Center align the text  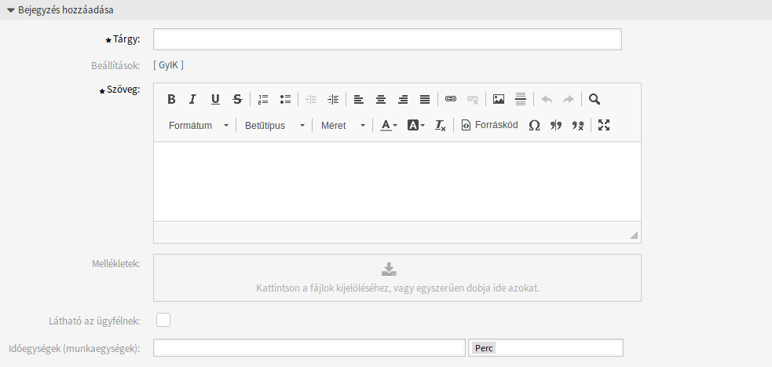click(381, 99)
